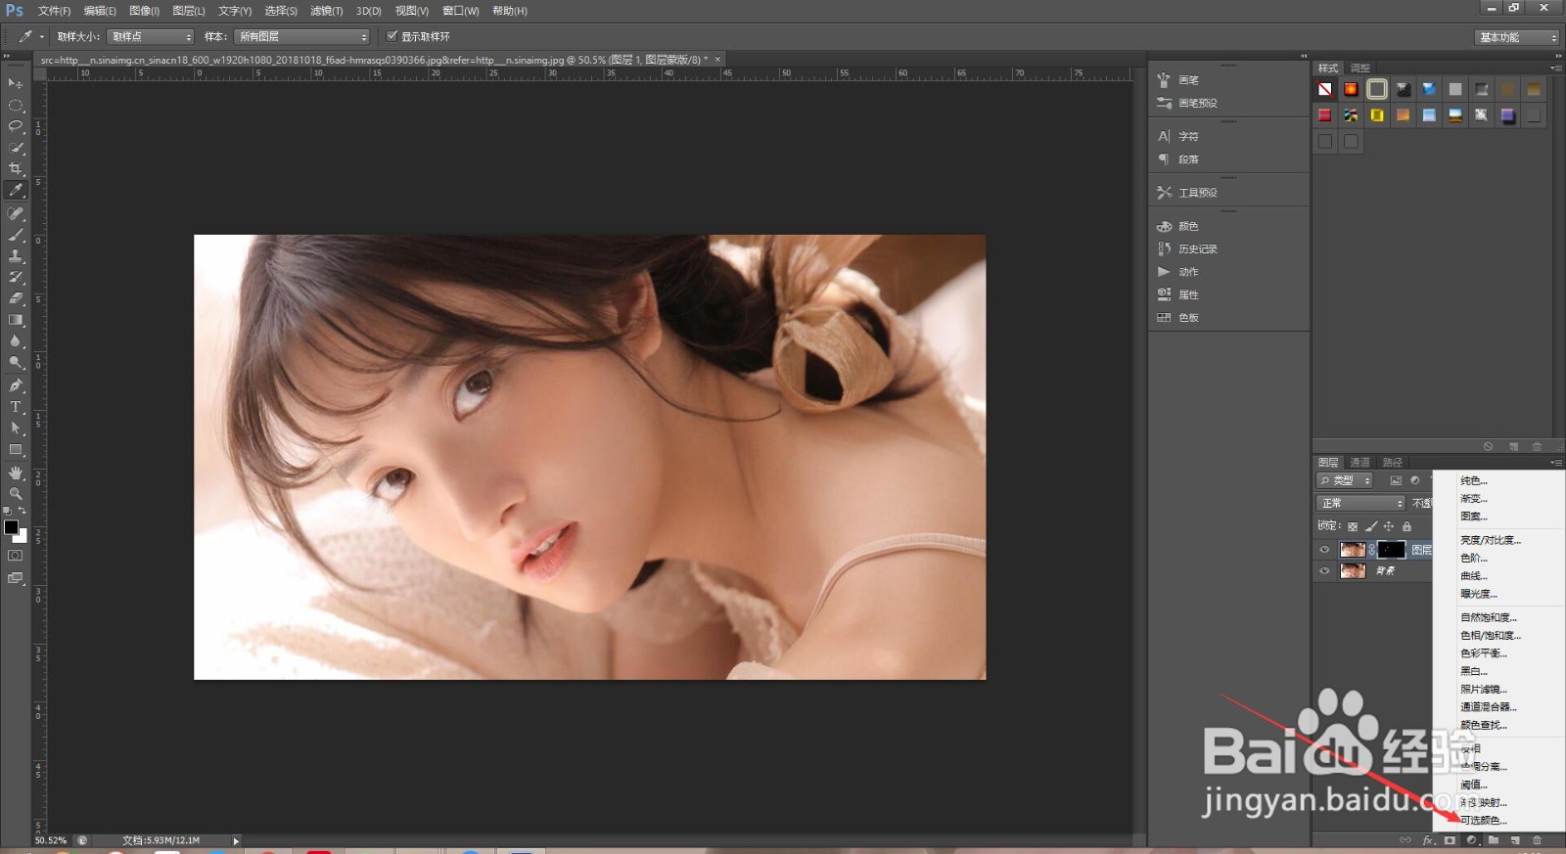Toggle lock position icon
The width and height of the screenshot is (1566, 854).
click(x=1389, y=526)
